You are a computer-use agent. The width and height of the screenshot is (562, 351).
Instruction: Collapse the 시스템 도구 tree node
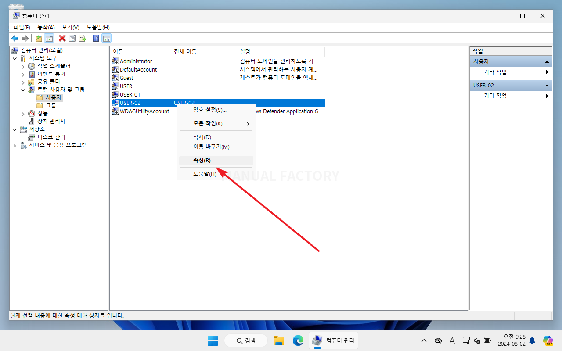point(15,58)
